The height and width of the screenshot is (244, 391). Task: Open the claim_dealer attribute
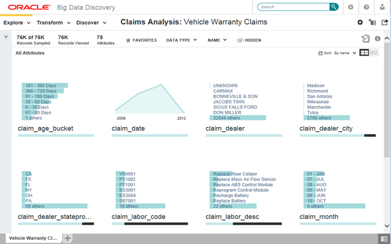coord(225,129)
